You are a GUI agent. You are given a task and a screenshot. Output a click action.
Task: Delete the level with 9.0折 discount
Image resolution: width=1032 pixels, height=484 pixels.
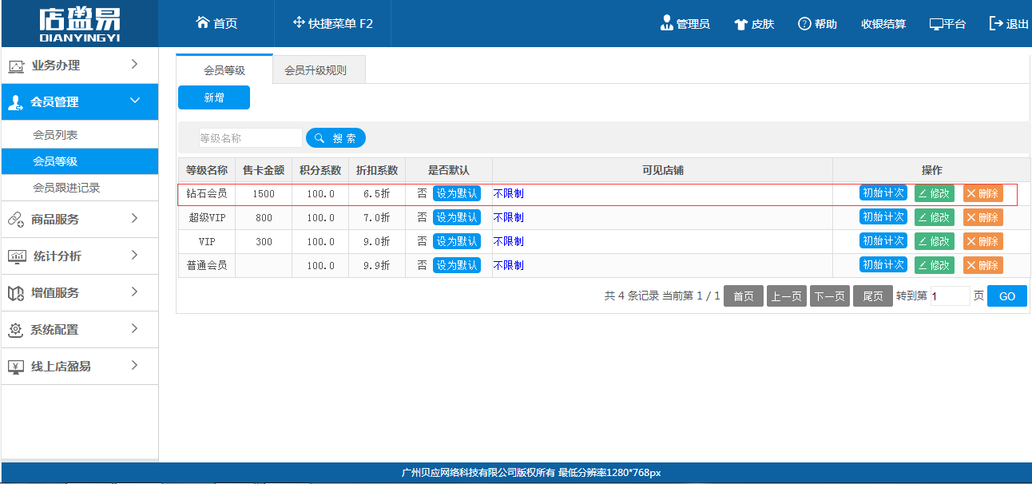[983, 241]
